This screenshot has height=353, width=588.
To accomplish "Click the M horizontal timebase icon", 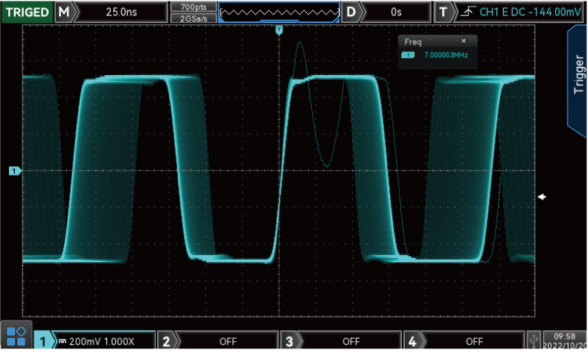I will (65, 12).
